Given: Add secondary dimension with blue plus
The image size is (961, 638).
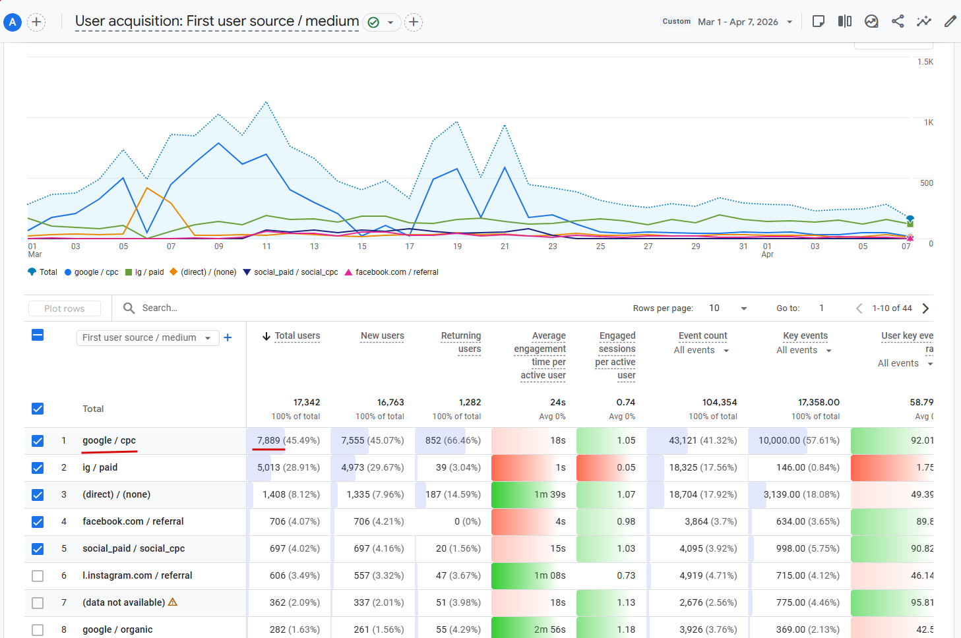Looking at the screenshot, I should coord(228,337).
